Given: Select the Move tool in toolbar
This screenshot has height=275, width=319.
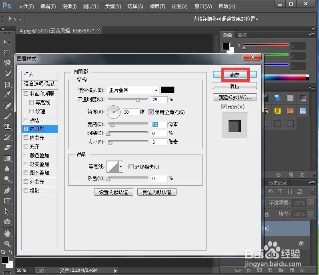Looking at the screenshot, I should (x=7, y=42).
